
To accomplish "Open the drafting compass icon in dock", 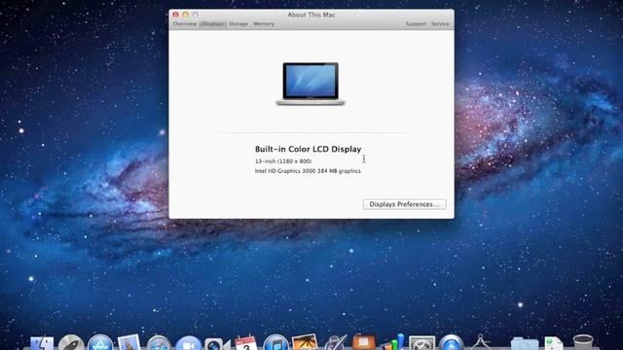I will click(x=480, y=343).
